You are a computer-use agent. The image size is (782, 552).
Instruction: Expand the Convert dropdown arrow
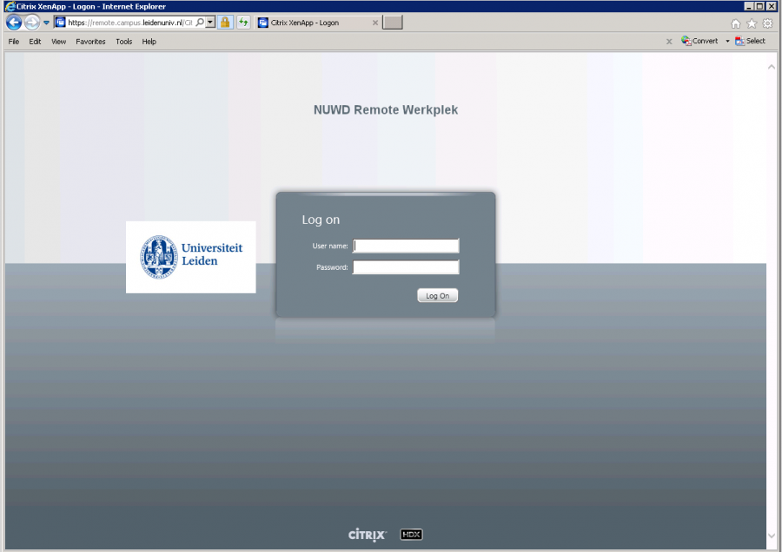click(727, 41)
